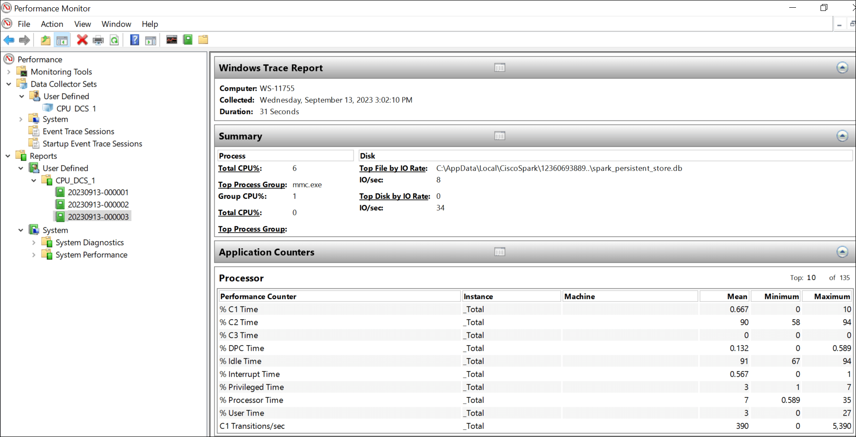Select the Print icon in the toolbar
The height and width of the screenshot is (437, 856).
(x=98, y=40)
